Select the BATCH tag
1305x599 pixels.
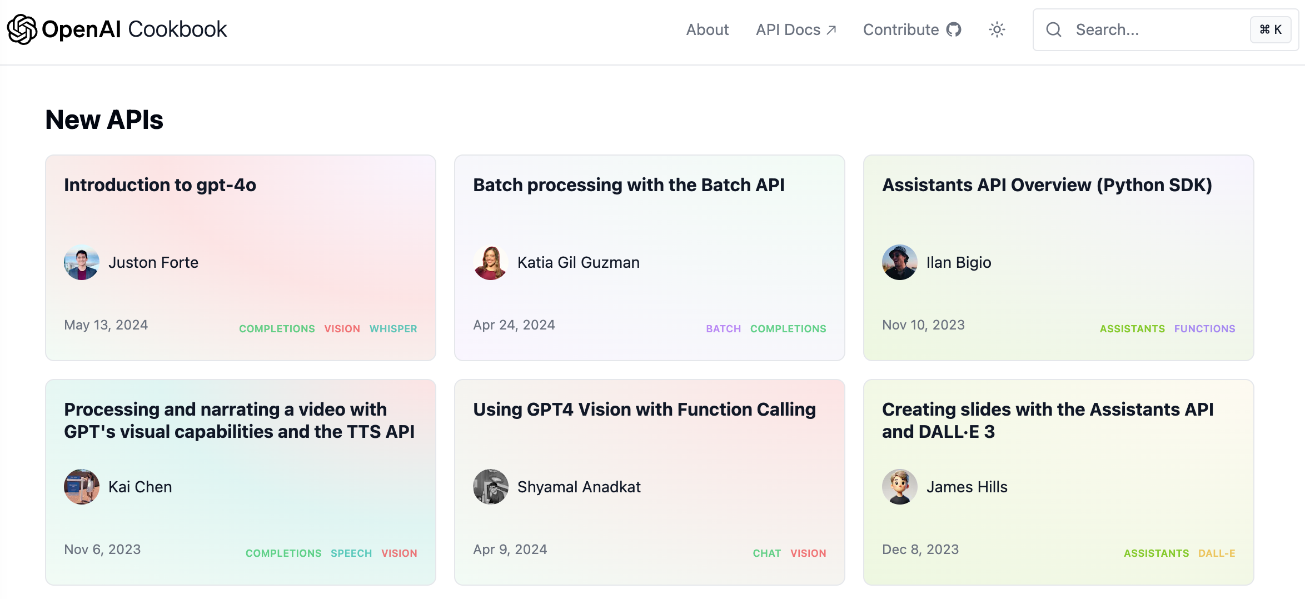coord(724,329)
